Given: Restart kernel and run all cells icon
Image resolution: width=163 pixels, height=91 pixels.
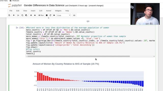Looking at the screenshot, I should [54, 15].
